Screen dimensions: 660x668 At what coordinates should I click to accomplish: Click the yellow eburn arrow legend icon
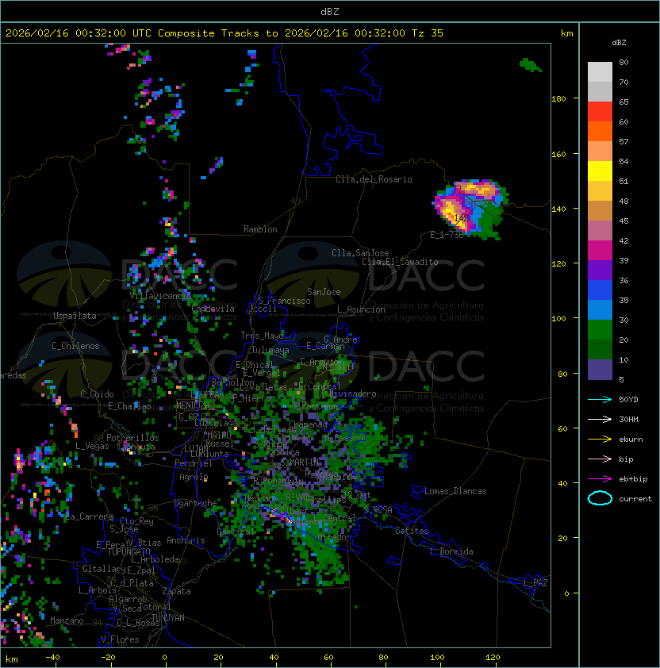pos(600,440)
